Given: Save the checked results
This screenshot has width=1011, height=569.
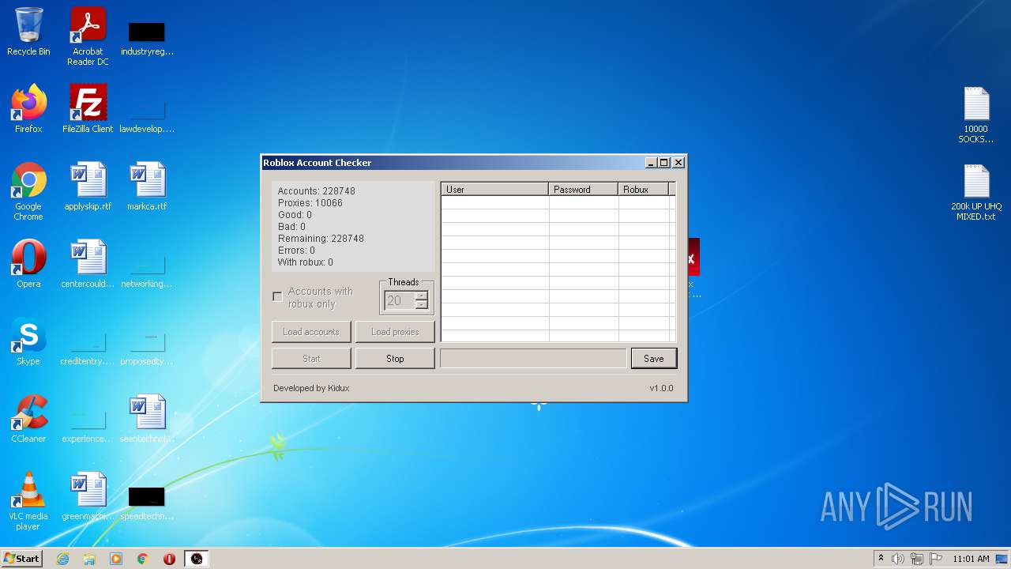Looking at the screenshot, I should [654, 359].
